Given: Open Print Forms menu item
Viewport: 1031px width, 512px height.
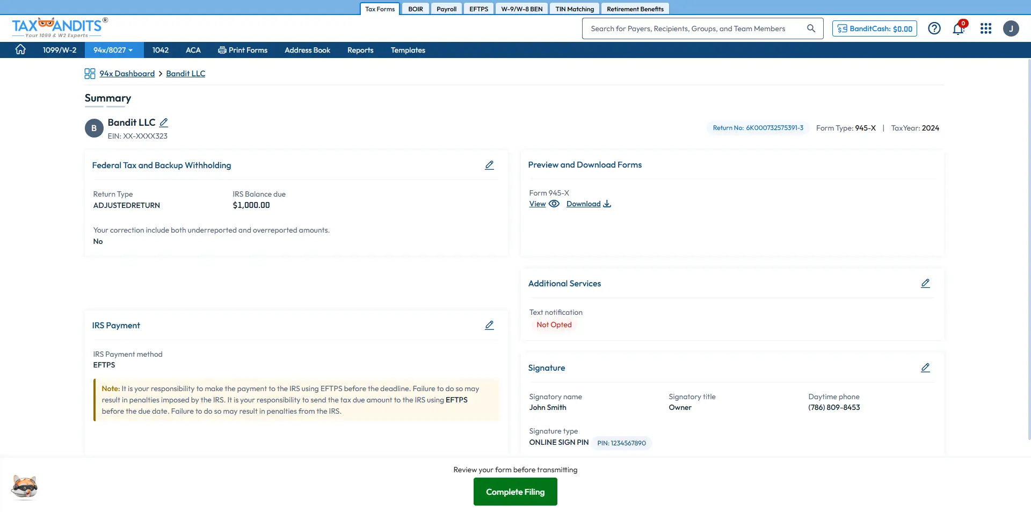Looking at the screenshot, I should [x=243, y=50].
